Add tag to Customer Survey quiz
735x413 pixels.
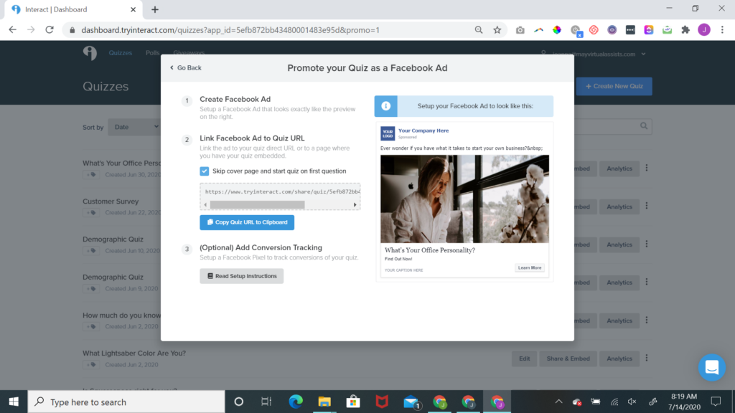(91, 212)
